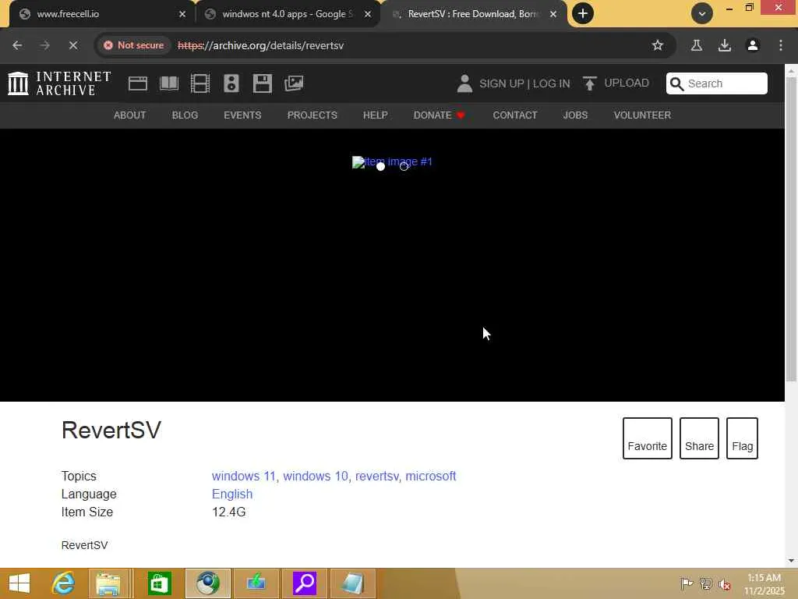Open File Explorer from taskbar

pyautogui.click(x=108, y=583)
